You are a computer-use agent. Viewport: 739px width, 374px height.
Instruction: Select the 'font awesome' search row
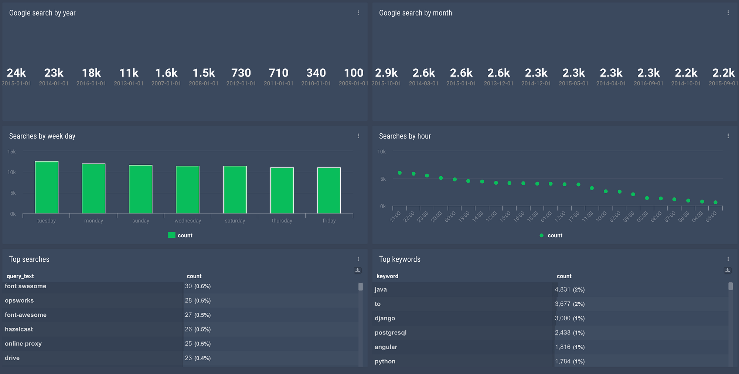[x=180, y=286]
